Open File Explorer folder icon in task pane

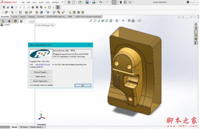(x=196, y=32)
